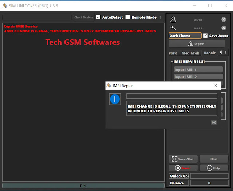This screenshot has height=191, width=233.
Task: Toggle the Save Account checkbox
Action: (x=205, y=36)
